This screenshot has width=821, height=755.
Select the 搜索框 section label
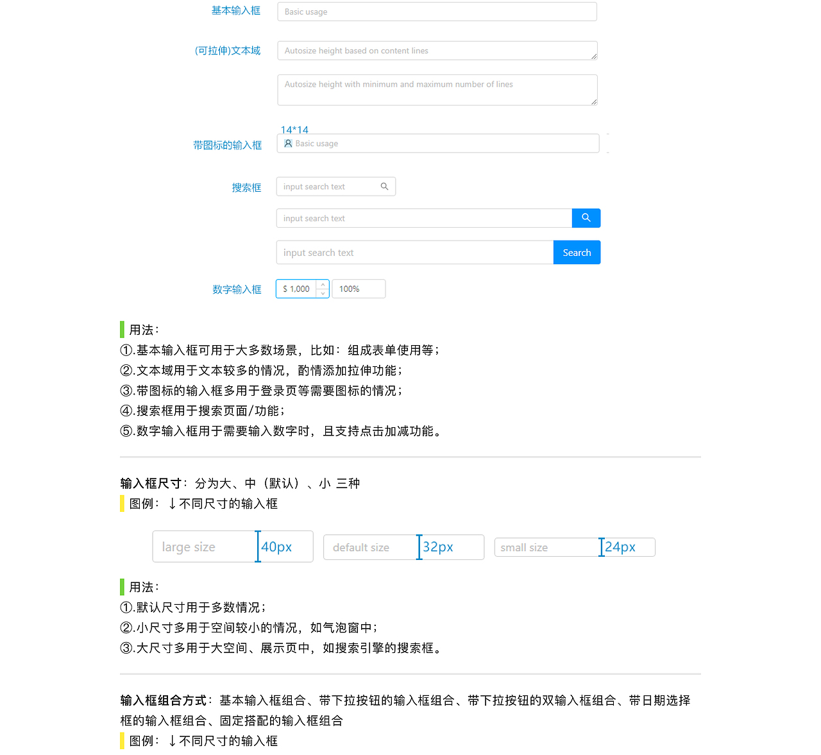[x=246, y=187]
